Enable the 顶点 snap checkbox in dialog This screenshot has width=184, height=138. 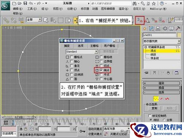click(71, 70)
